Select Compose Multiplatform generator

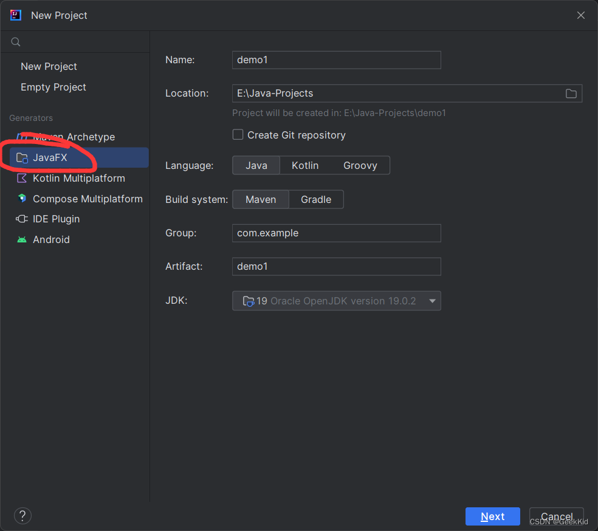click(x=80, y=199)
